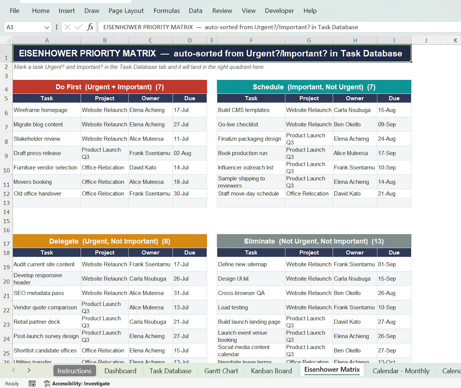
Task: Select the 'Wireframe homepage' task cell
Action: pyautogui.click(x=47, y=110)
